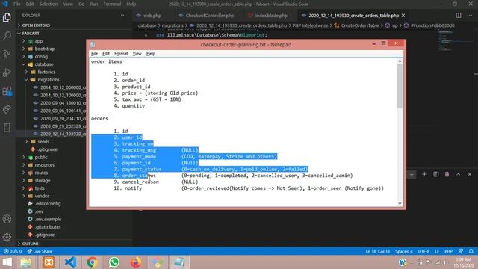Viewport: 478px width, 269px height.
Task: Click the Notepad vertical scrollbar thumb
Action: [400, 85]
